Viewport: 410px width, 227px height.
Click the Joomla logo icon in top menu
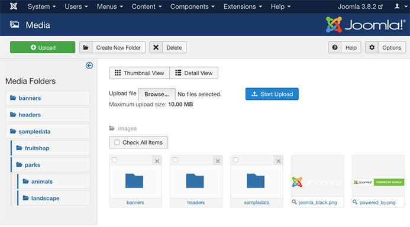[14, 7]
